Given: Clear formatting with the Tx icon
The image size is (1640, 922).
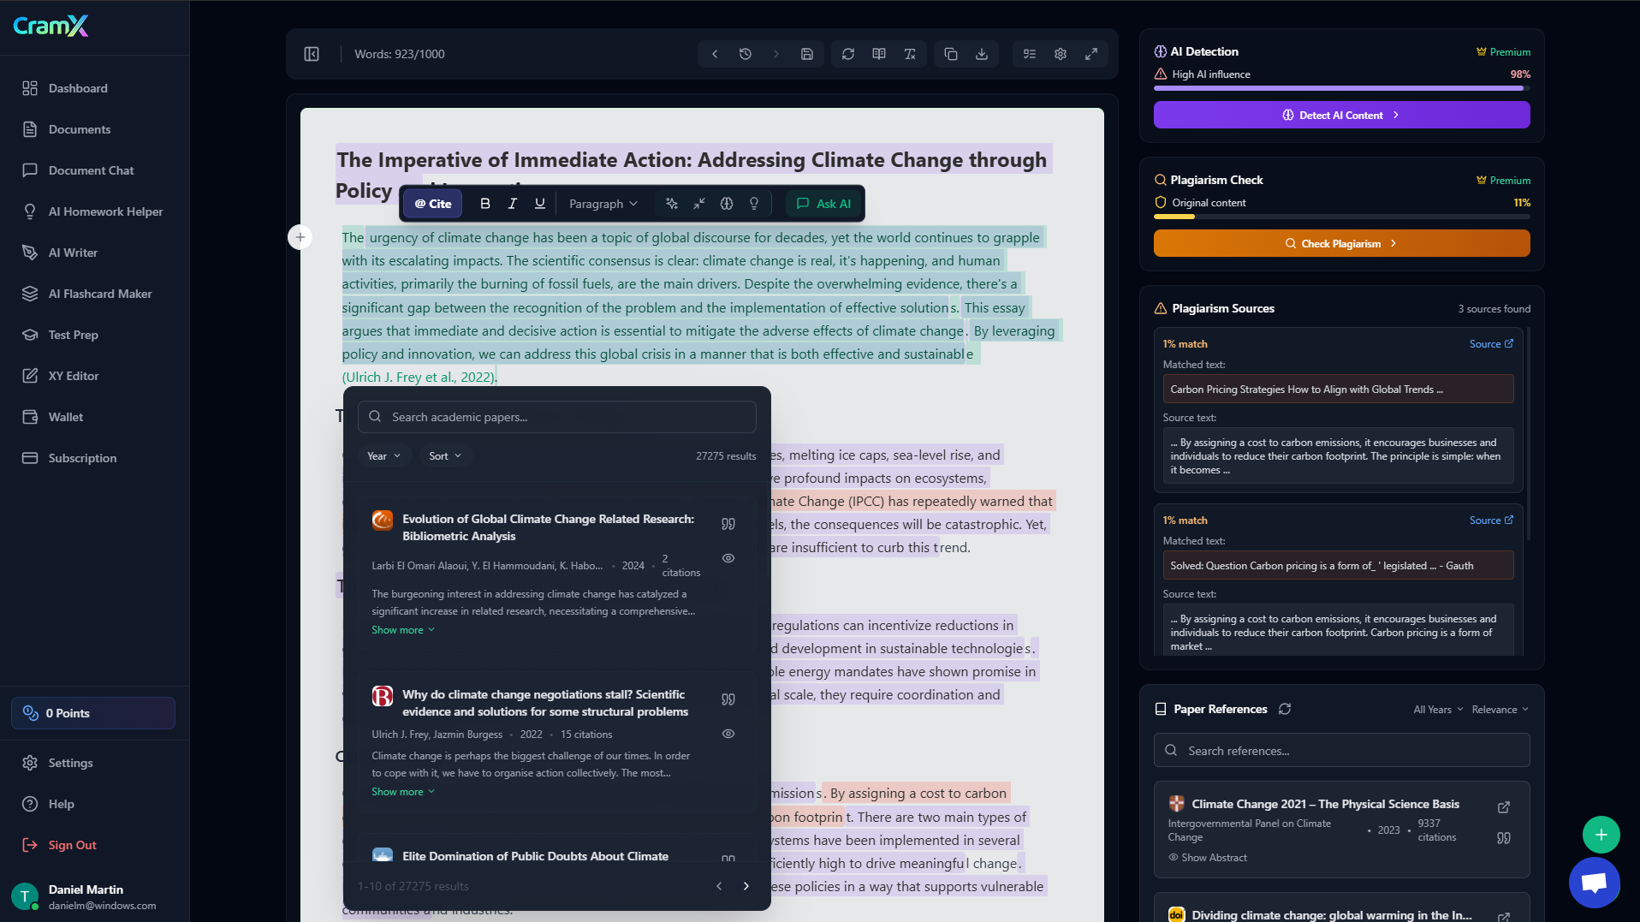Looking at the screenshot, I should click(910, 53).
